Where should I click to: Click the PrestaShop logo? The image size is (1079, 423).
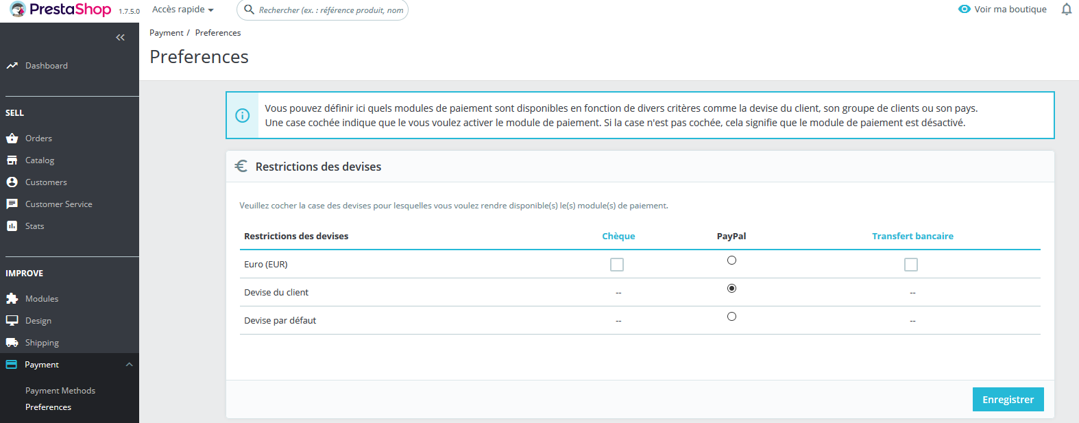click(61, 10)
